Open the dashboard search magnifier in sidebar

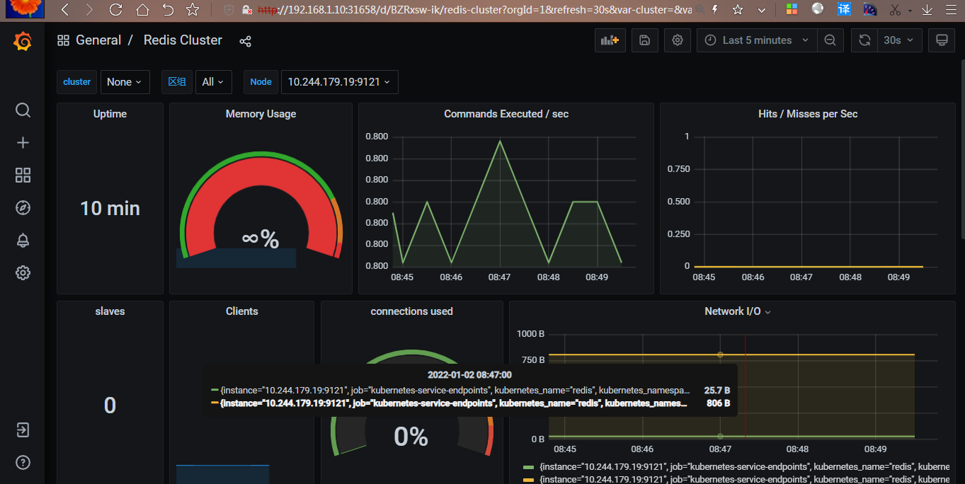tap(23, 110)
